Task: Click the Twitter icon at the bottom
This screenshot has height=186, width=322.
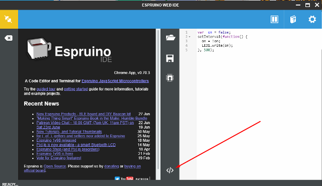Action: [117, 178]
